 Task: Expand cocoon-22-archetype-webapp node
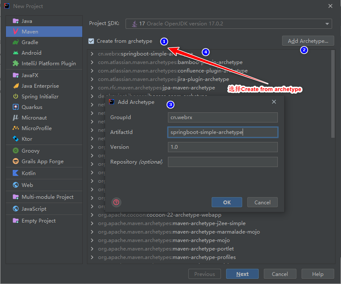point(92,215)
